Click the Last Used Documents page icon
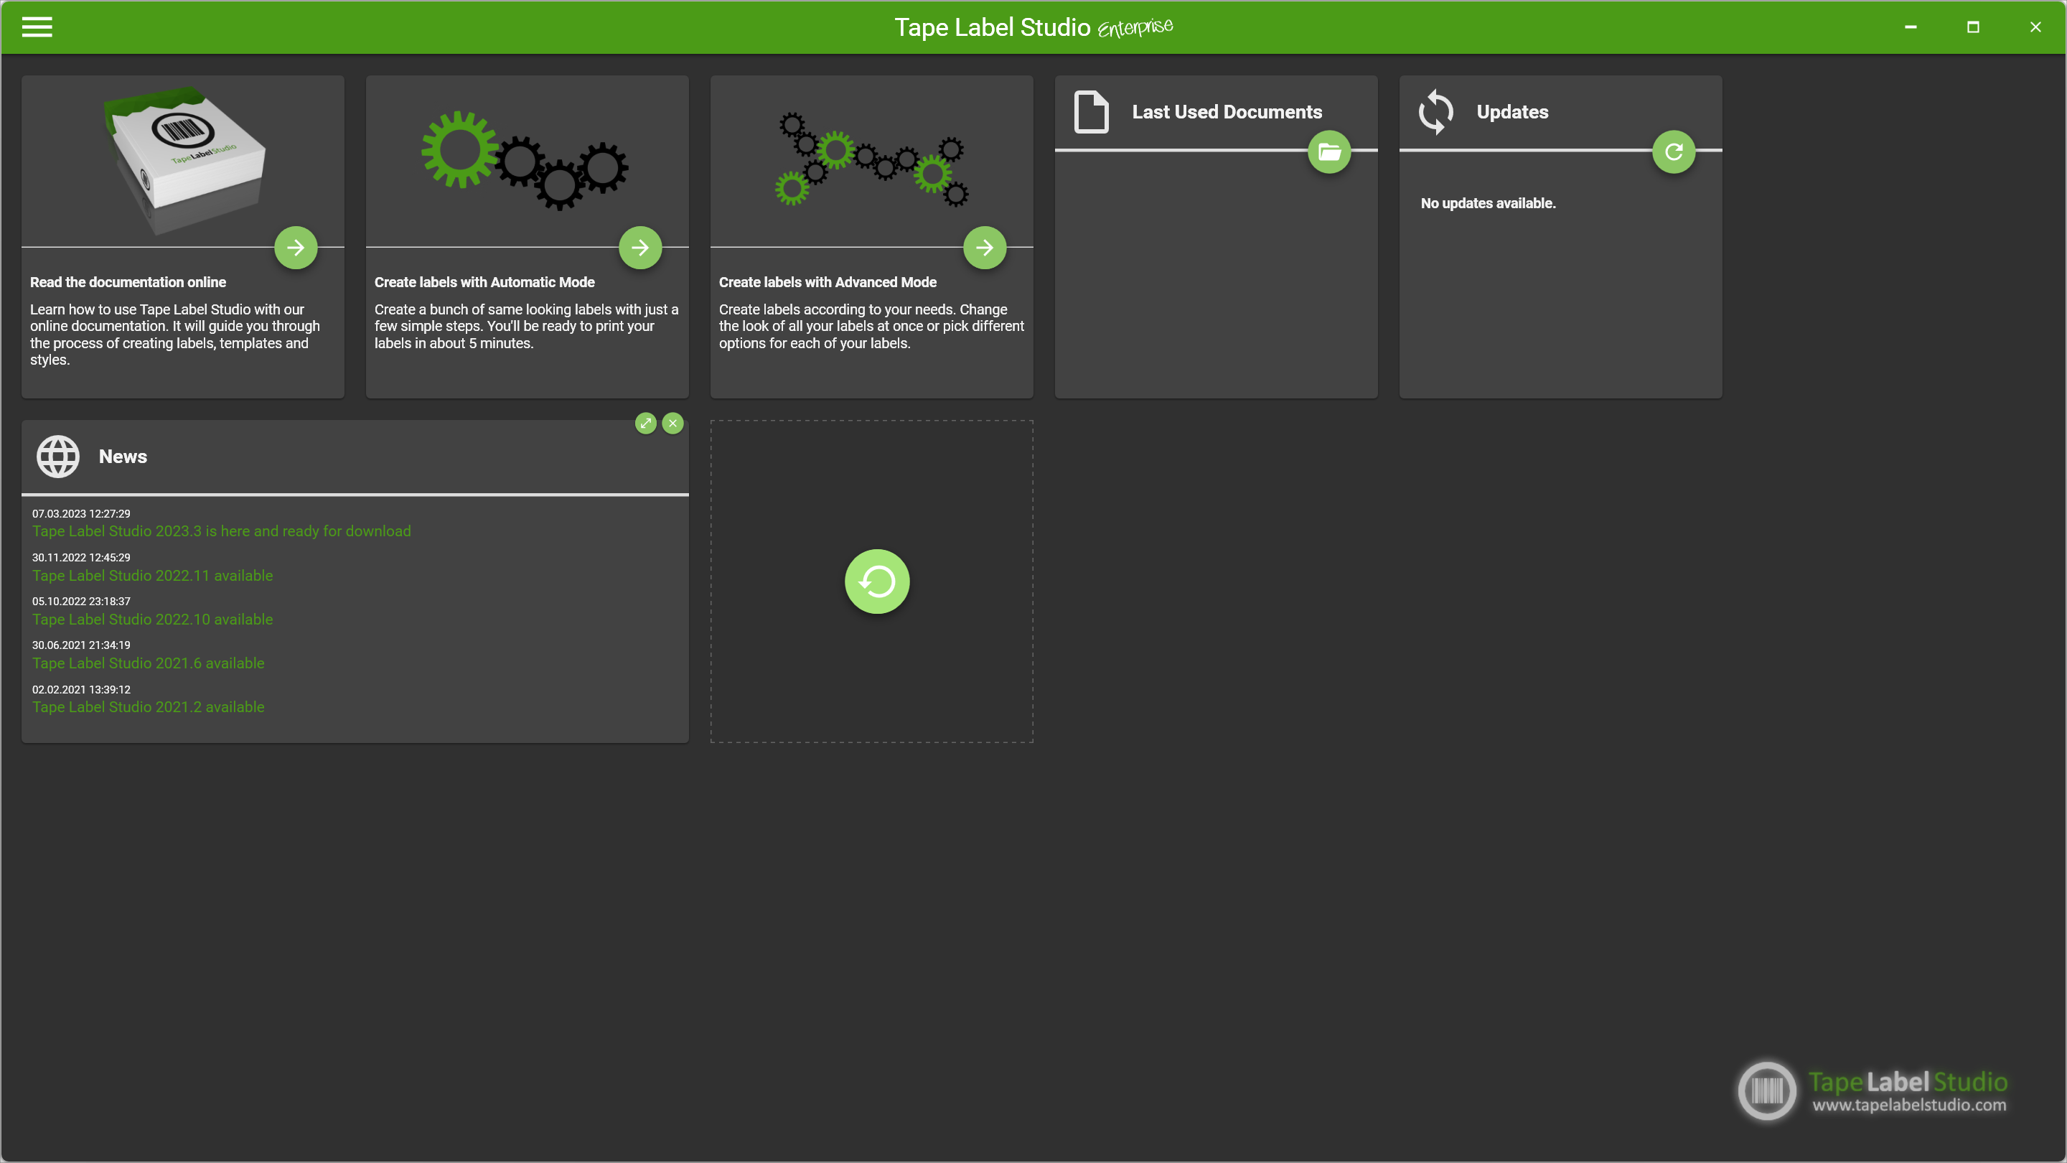Image resolution: width=2067 pixels, height=1163 pixels. pos(1091,111)
